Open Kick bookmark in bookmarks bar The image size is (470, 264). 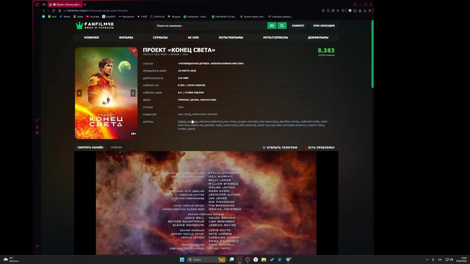52,16
